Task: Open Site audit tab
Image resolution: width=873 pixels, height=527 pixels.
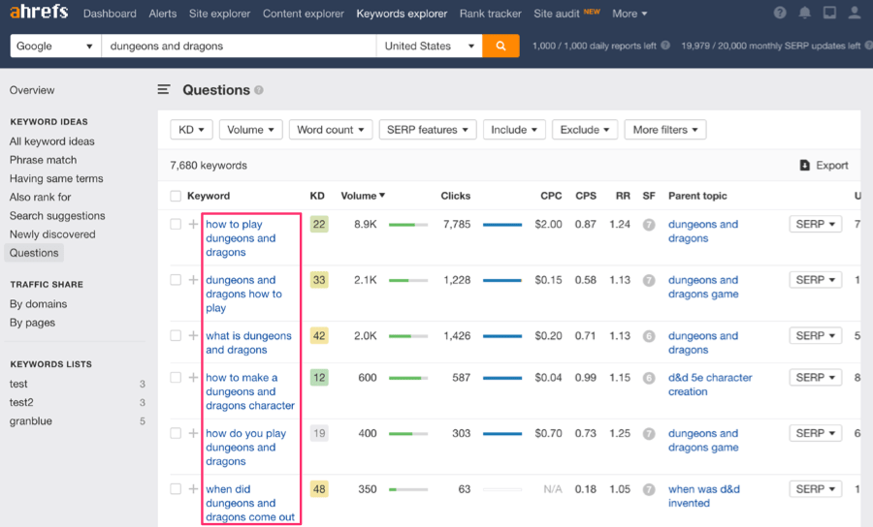Action: click(x=557, y=14)
